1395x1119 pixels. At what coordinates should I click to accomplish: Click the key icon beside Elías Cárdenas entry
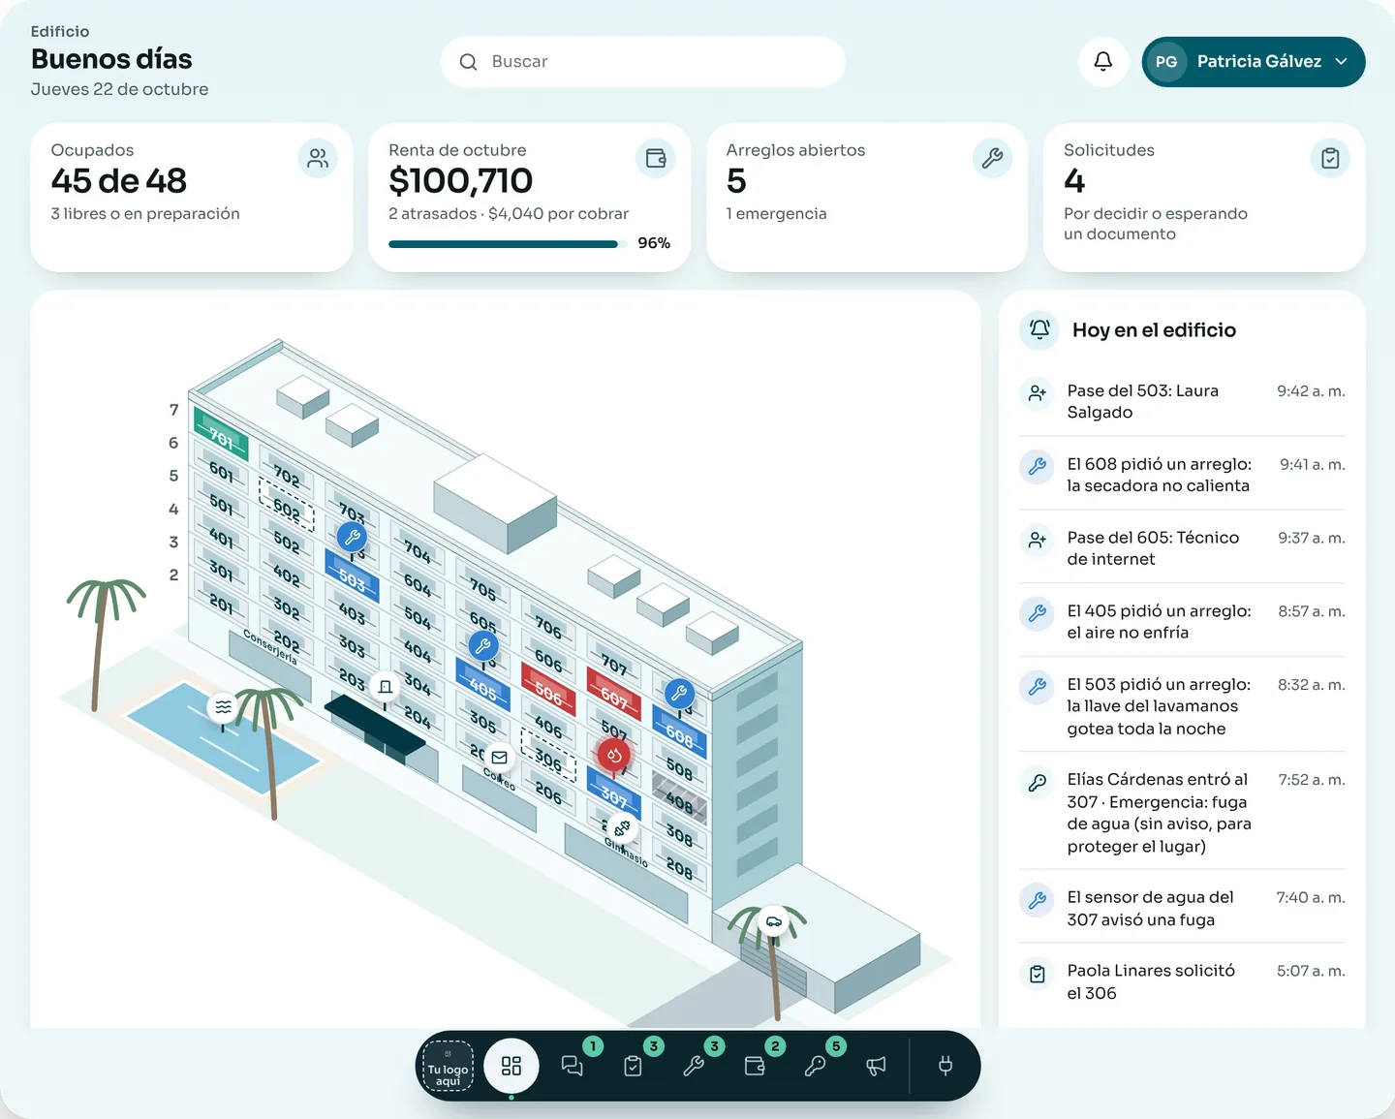[1038, 782]
